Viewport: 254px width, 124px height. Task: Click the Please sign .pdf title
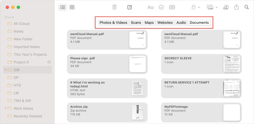[83, 58]
